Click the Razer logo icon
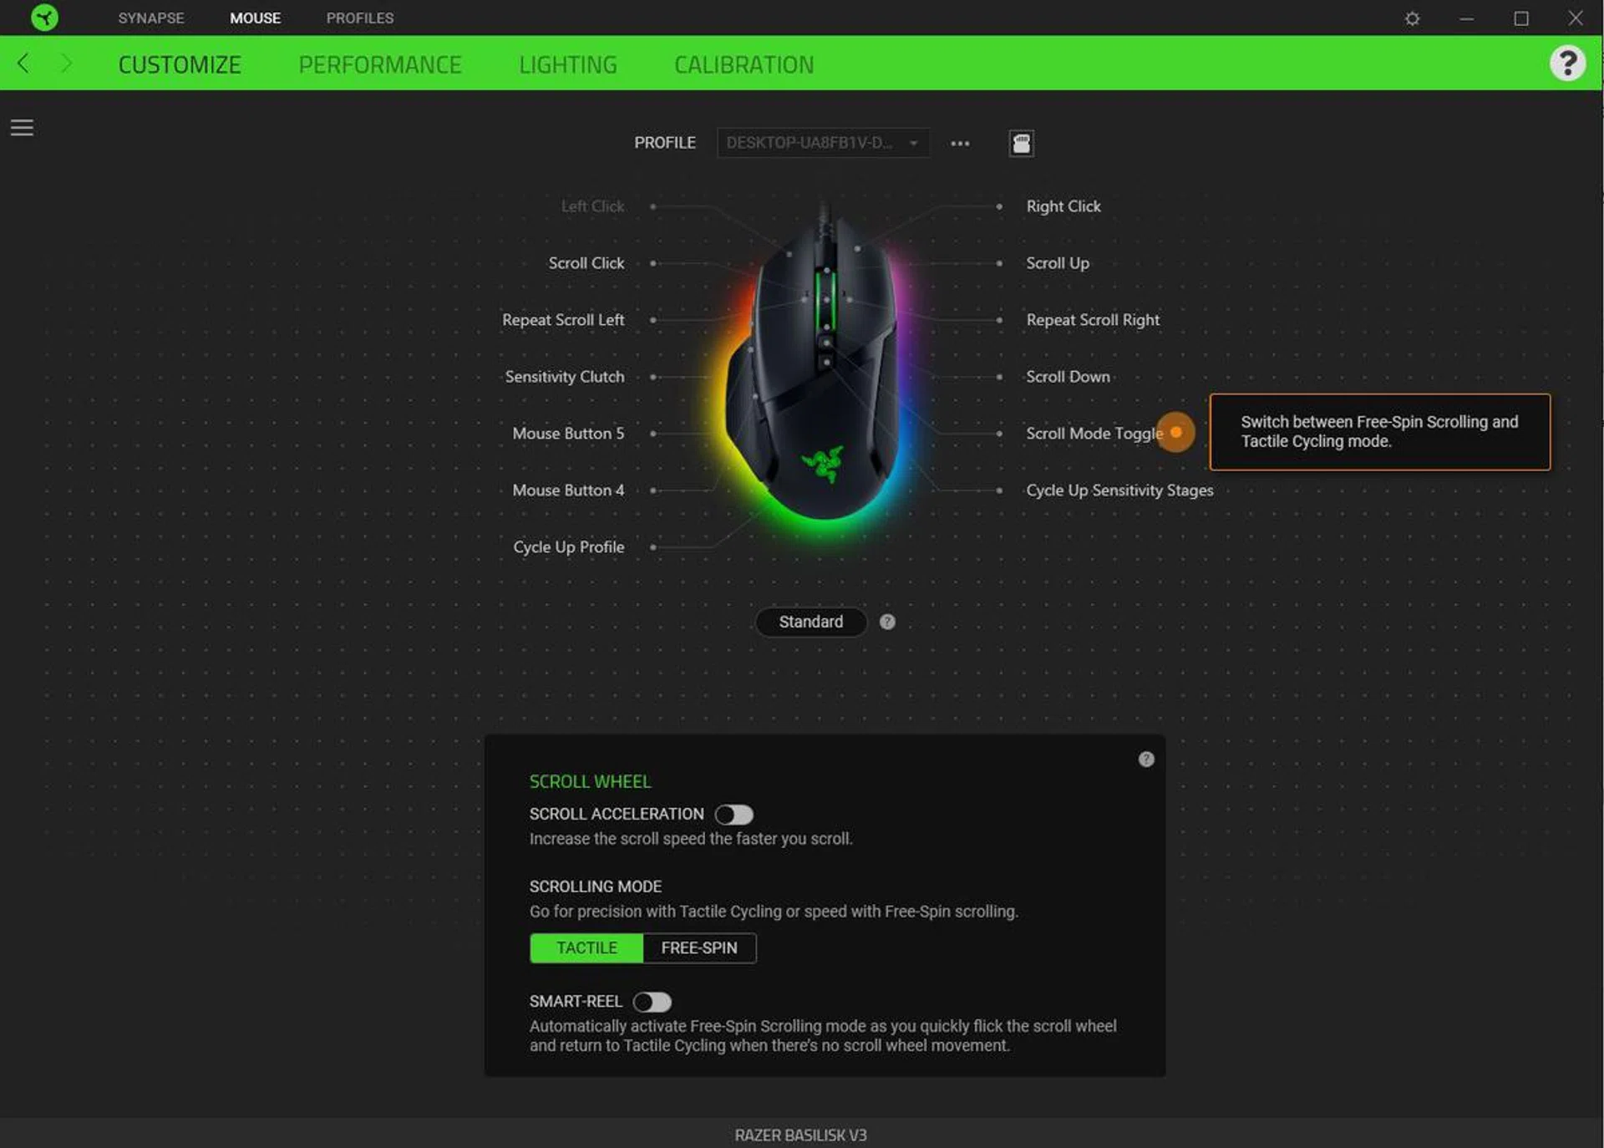 click(44, 18)
